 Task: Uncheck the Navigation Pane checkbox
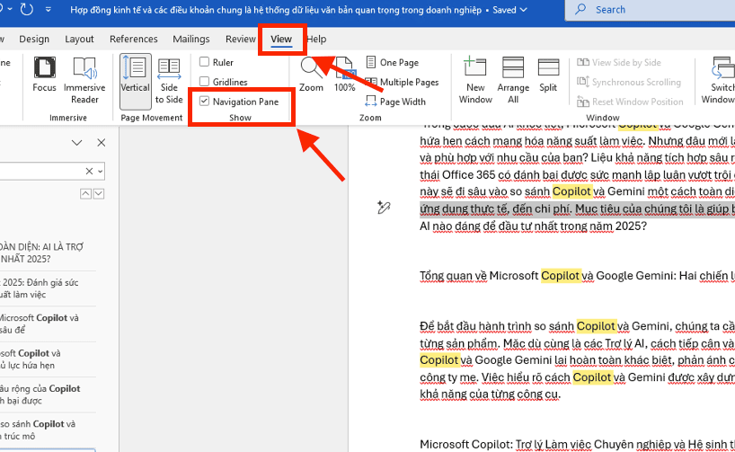pyautogui.click(x=204, y=102)
